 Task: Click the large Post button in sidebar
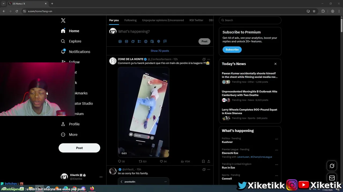(x=79, y=148)
